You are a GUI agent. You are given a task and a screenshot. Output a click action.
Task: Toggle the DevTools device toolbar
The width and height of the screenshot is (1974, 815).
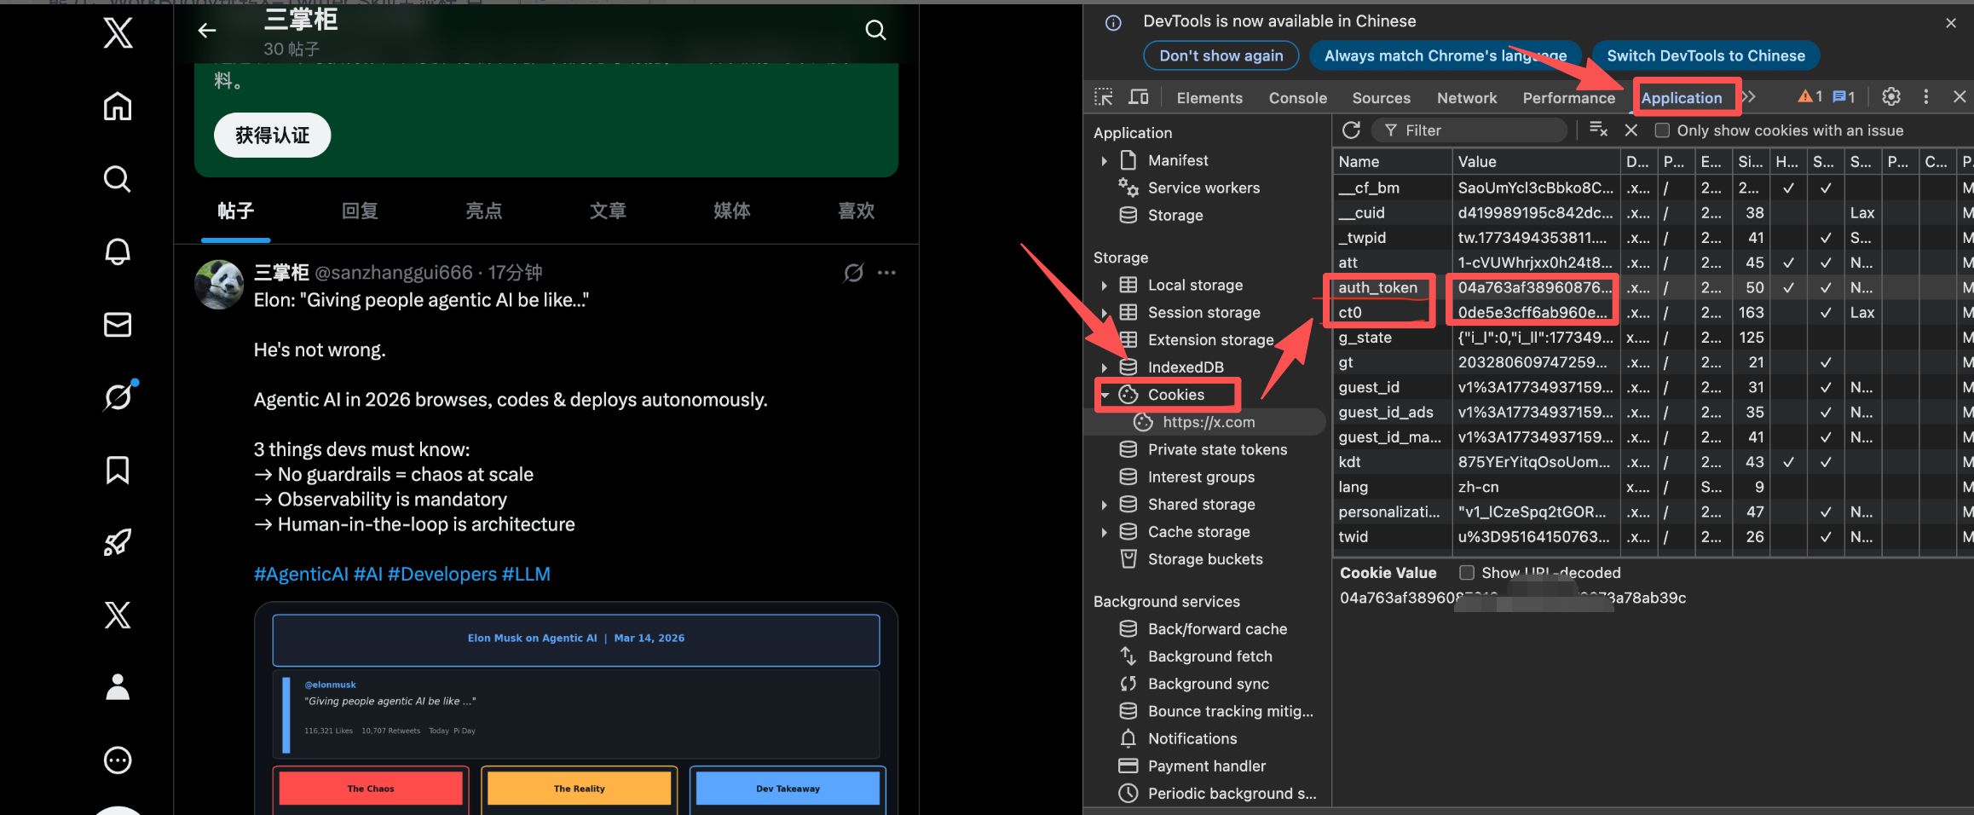(x=1139, y=97)
